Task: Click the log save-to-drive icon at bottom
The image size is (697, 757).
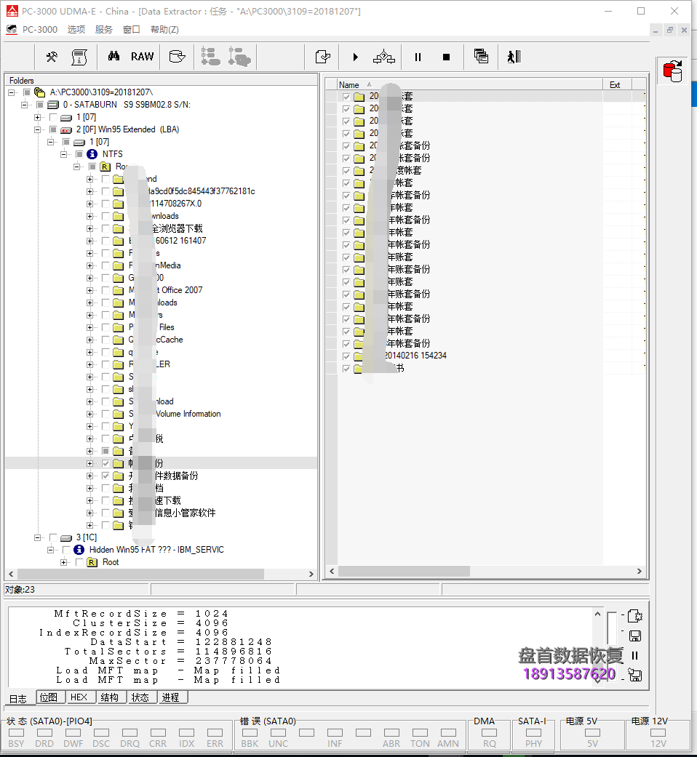Action: [x=635, y=675]
